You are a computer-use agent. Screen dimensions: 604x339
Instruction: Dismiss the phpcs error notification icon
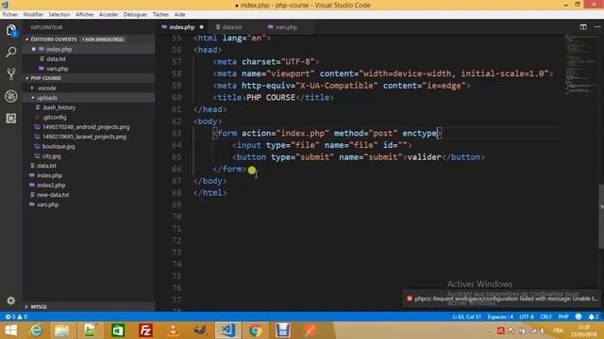click(x=410, y=299)
